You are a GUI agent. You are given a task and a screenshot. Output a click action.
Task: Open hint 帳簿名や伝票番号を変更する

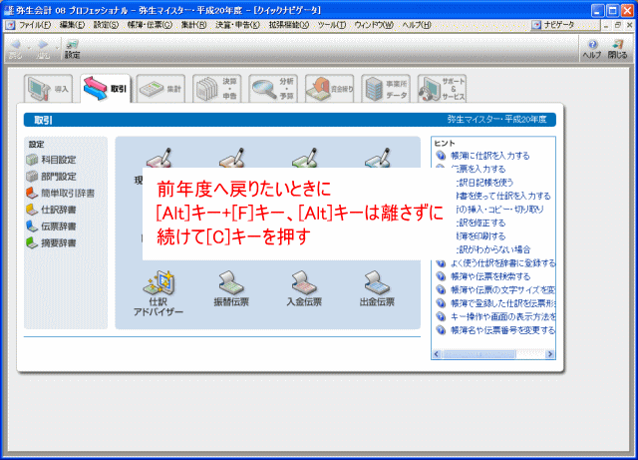pyautogui.click(x=502, y=330)
